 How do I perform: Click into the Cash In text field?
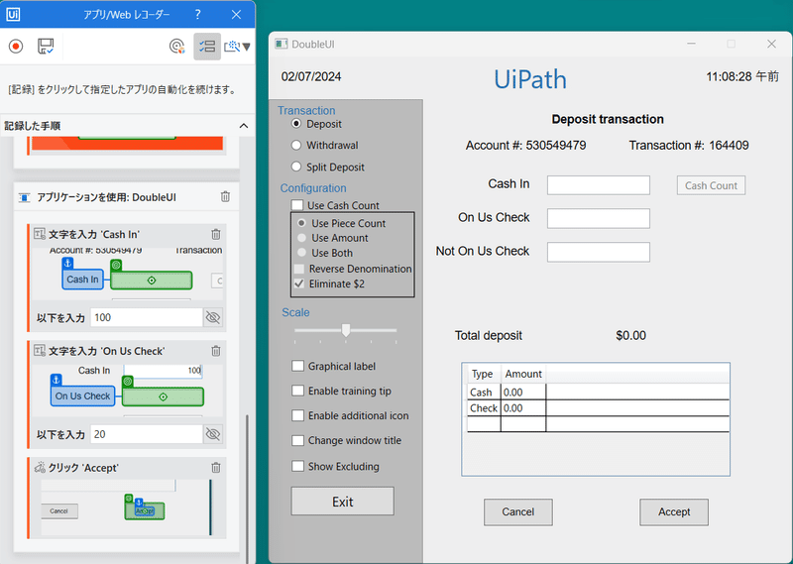599,185
